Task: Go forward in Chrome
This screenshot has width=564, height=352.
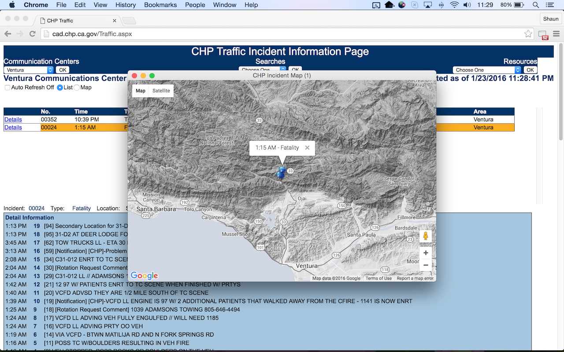Action: tap(20, 34)
